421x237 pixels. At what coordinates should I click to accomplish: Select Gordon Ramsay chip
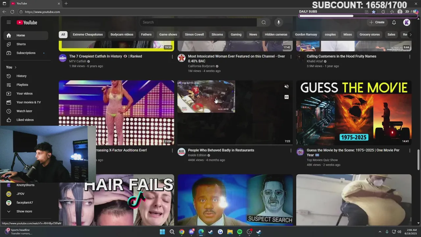306,35
